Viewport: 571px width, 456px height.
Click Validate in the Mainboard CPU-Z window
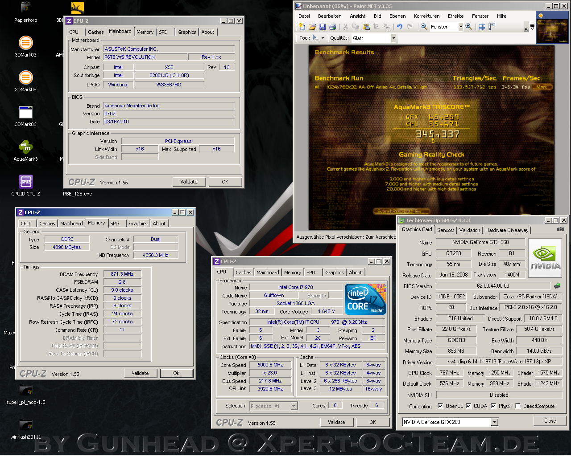click(189, 182)
